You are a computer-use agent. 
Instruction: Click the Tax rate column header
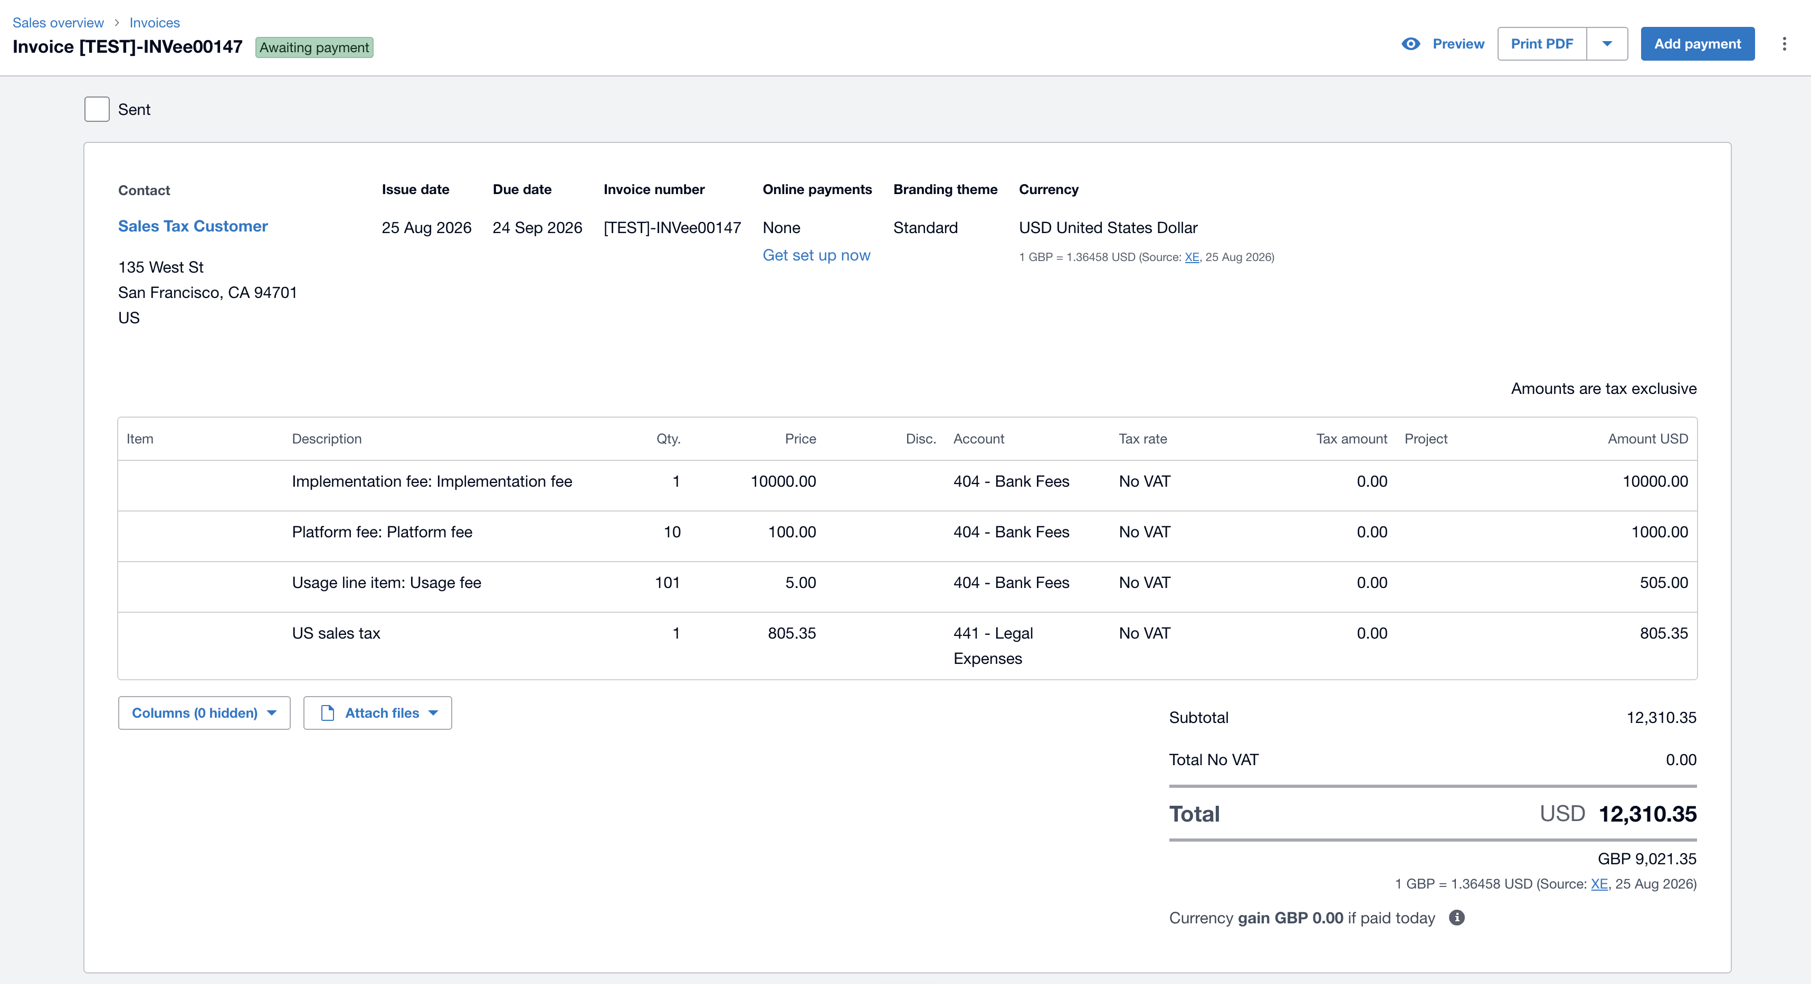pos(1142,439)
